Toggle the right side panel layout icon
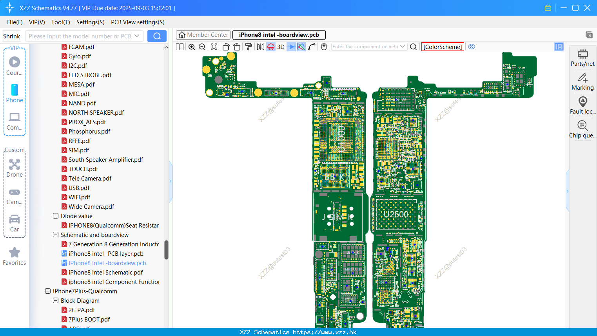 559,47
